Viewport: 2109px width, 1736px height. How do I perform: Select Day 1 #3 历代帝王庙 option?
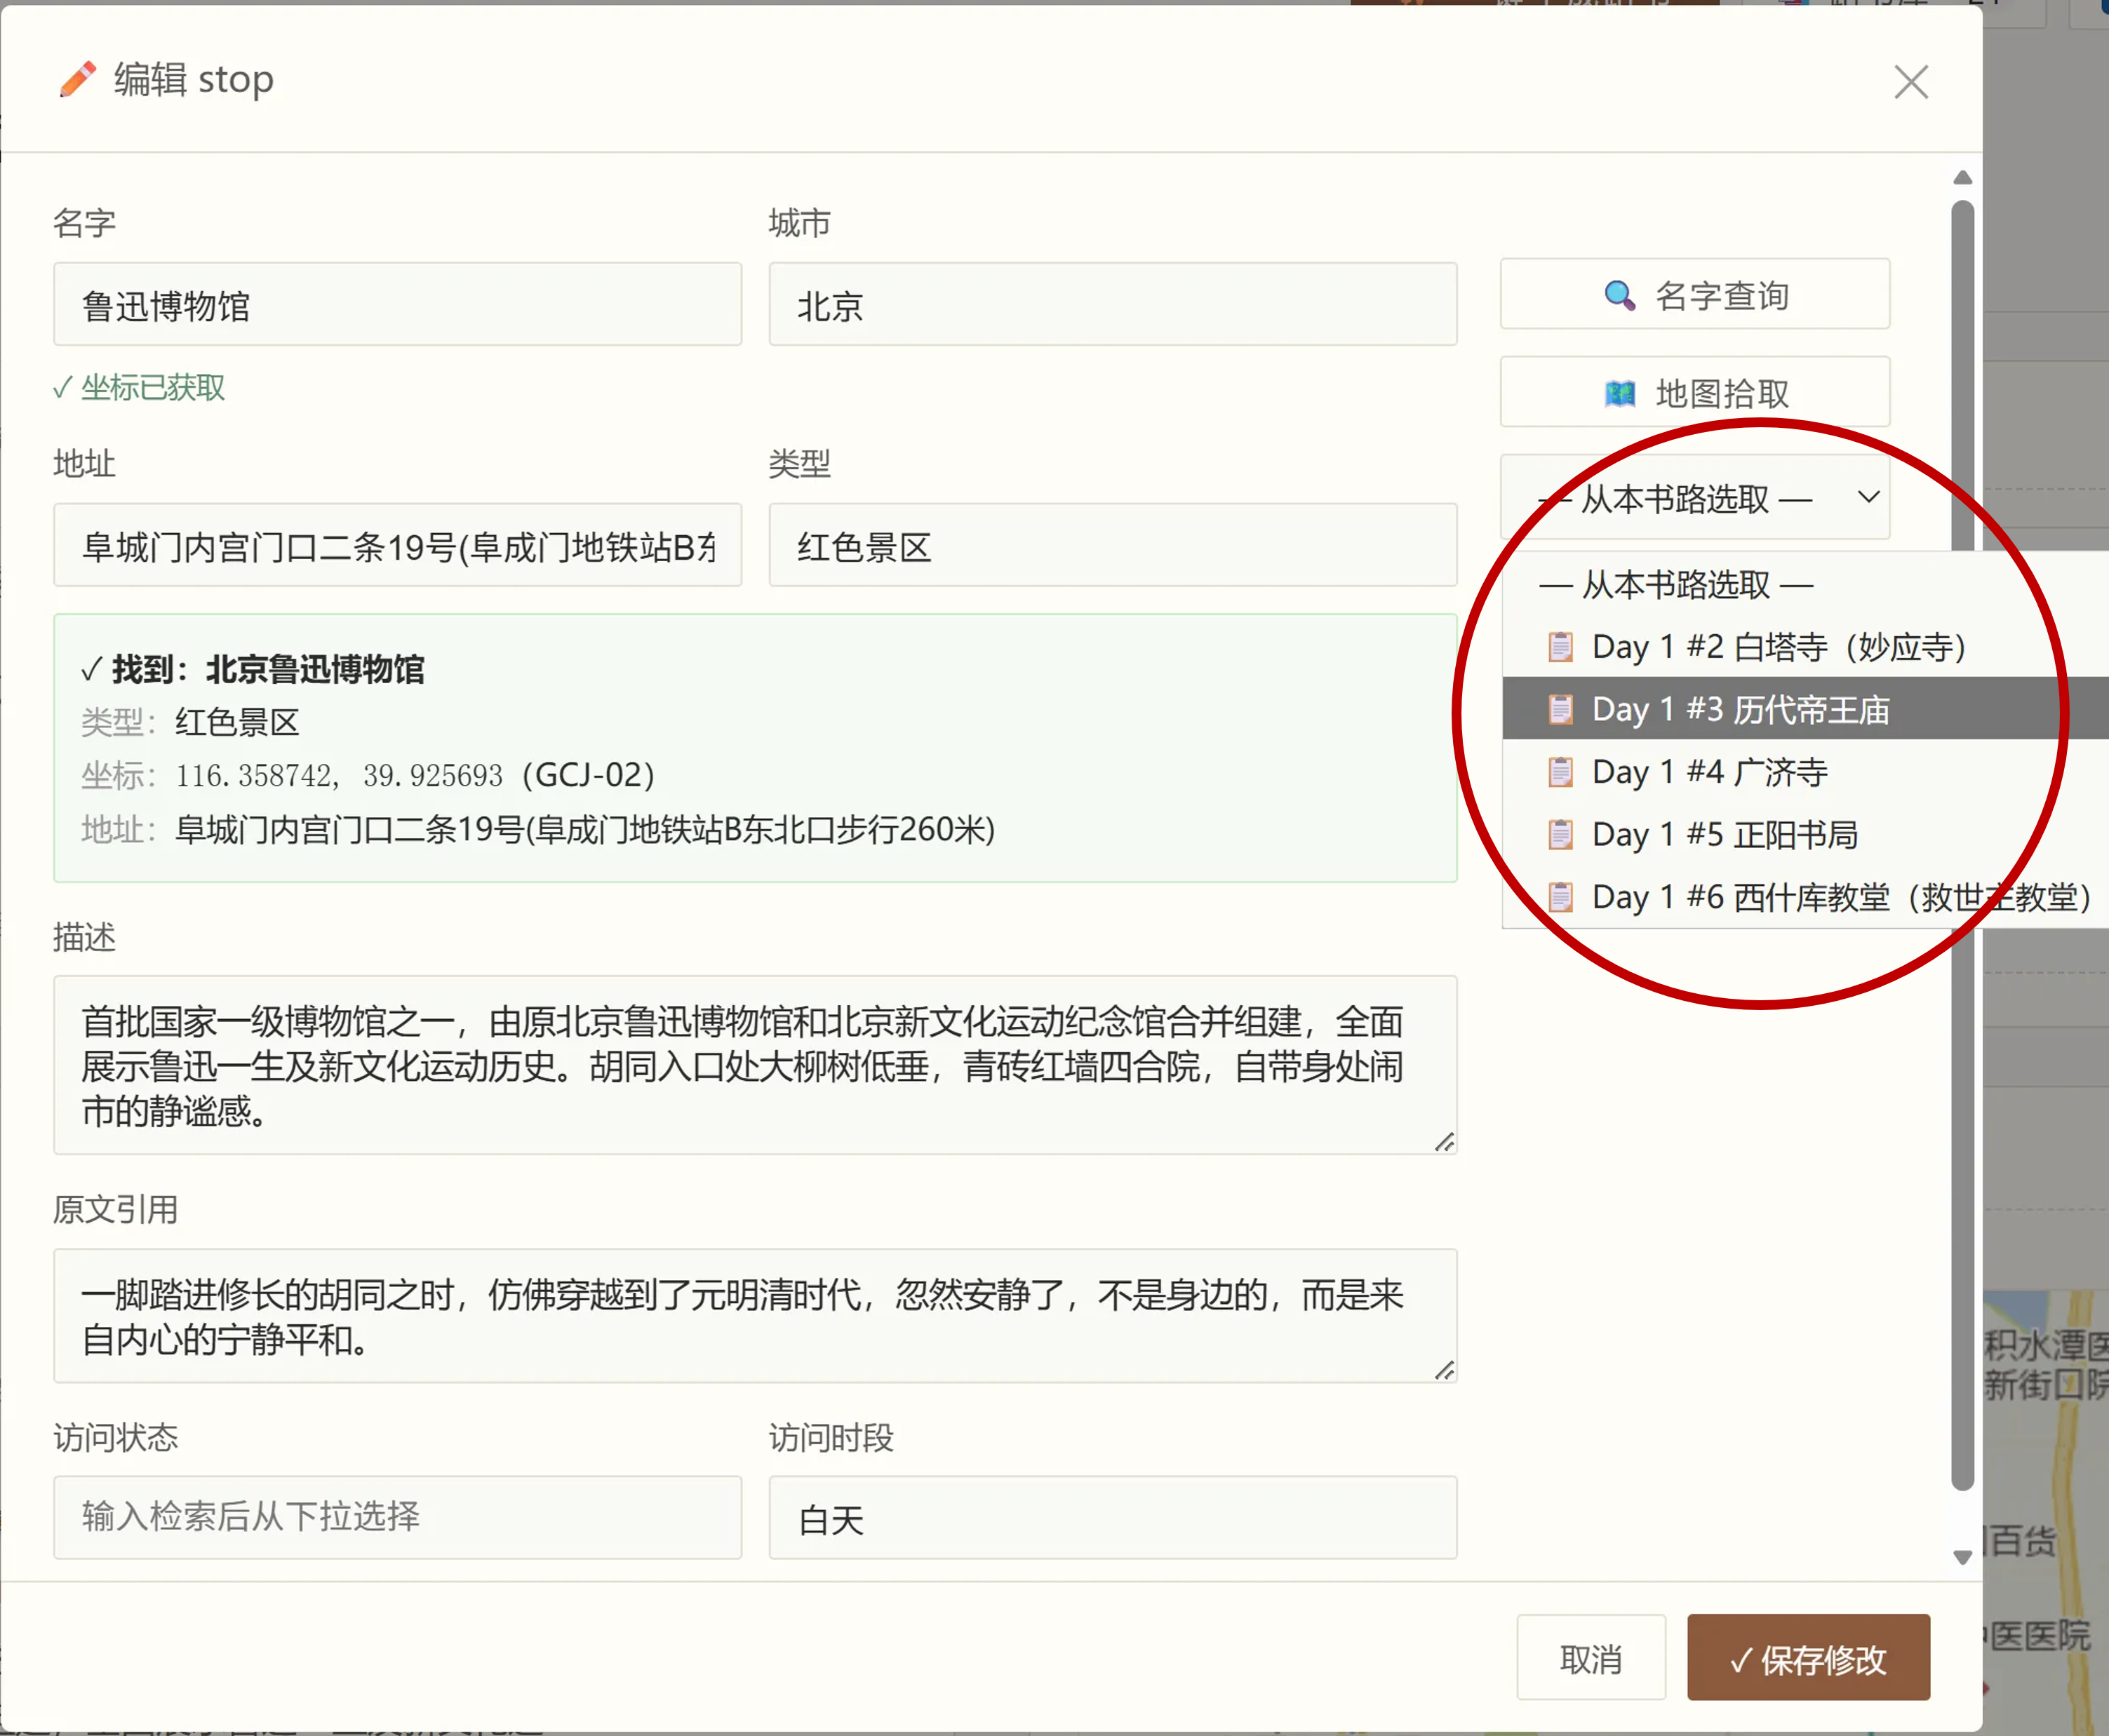pyautogui.click(x=1805, y=709)
